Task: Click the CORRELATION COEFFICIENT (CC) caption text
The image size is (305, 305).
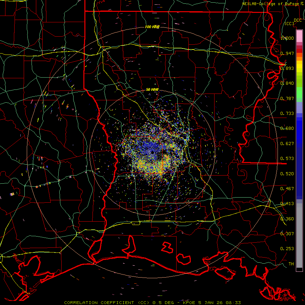Action: pos(107,303)
